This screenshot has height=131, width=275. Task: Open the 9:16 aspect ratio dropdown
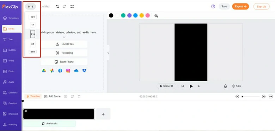pos(31,7)
